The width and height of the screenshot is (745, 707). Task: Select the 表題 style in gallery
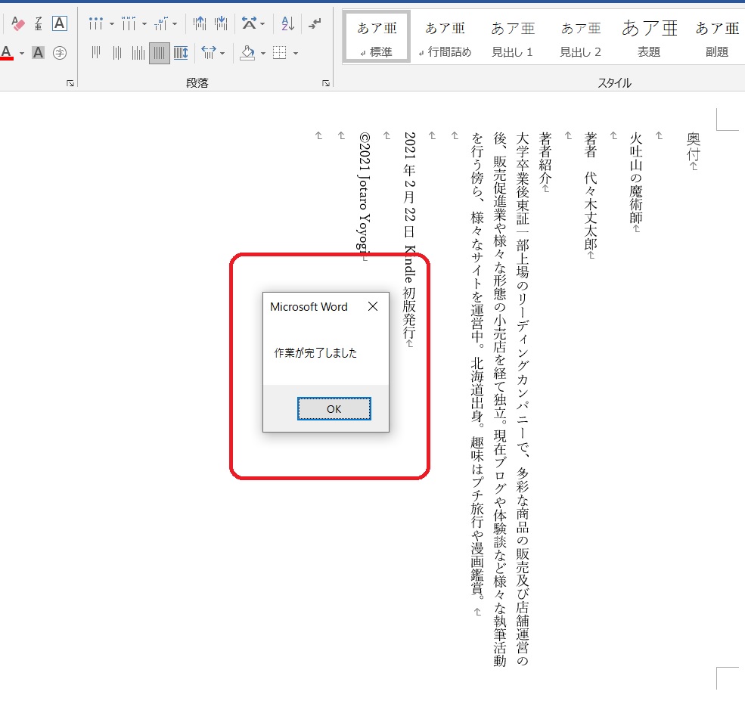point(649,38)
